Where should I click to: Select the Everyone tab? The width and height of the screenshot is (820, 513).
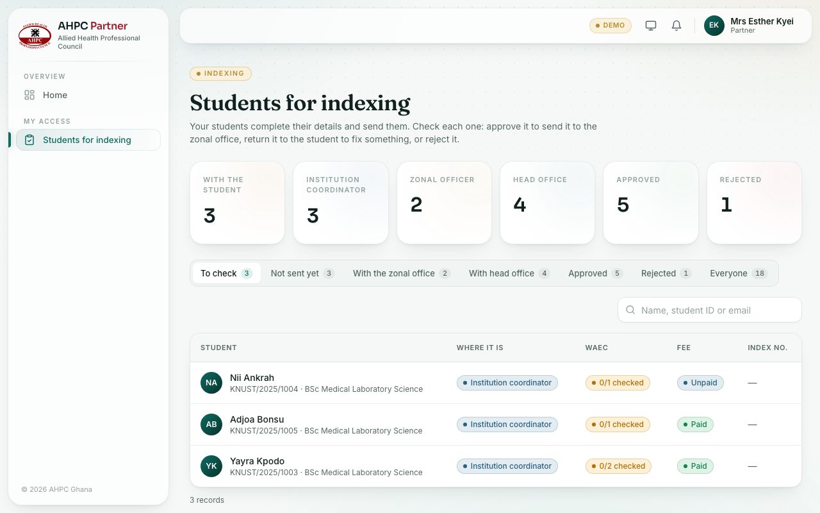click(x=739, y=273)
